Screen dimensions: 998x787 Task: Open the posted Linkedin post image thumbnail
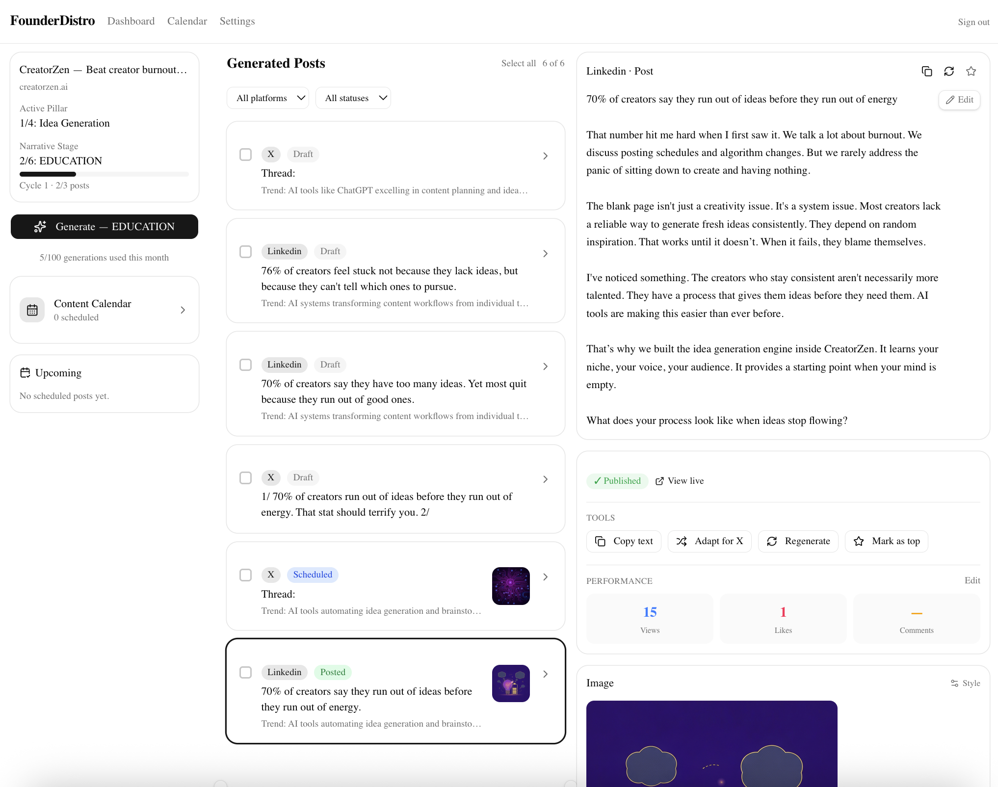pos(511,683)
